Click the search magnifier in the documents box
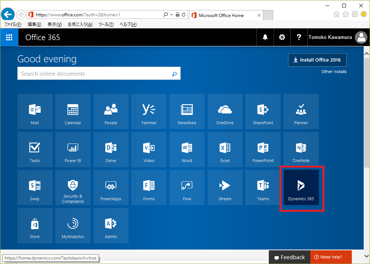The image size is (370, 264). pyautogui.click(x=174, y=74)
